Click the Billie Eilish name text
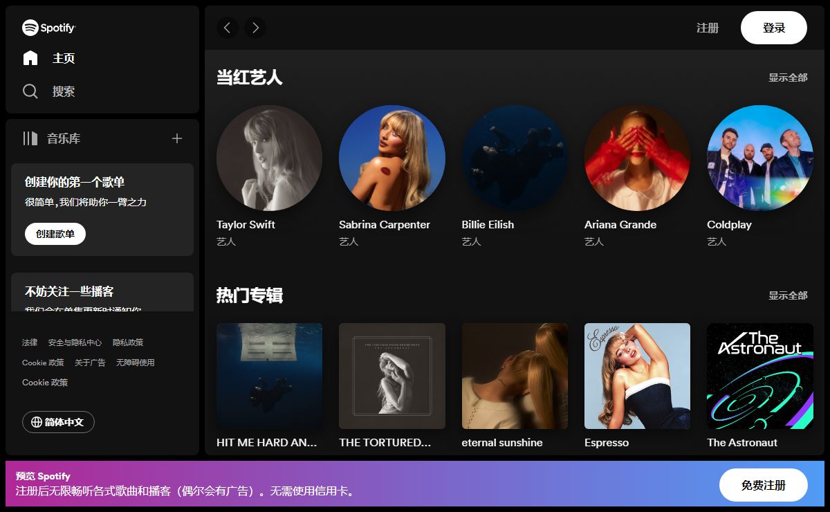This screenshot has height=512, width=830. coord(488,225)
